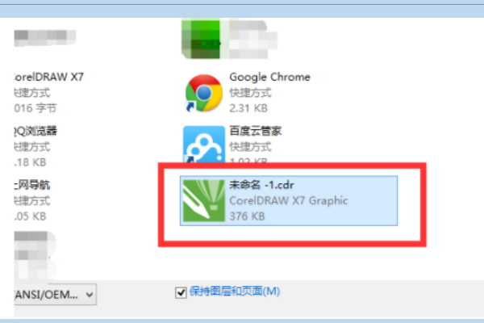Click the CorelDRAW X7 Graphic type text
This screenshot has height=323, width=484.
coord(289,200)
